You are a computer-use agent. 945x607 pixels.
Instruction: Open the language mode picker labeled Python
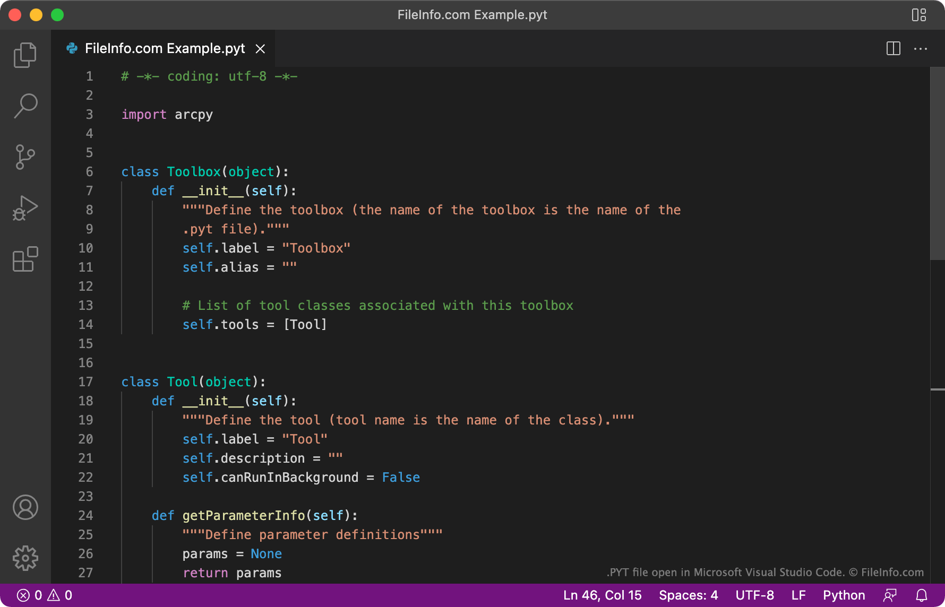(x=844, y=595)
